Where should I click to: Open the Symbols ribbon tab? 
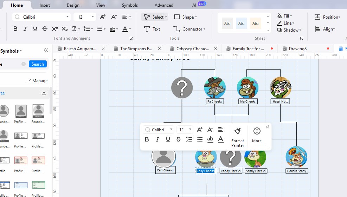pos(130,5)
